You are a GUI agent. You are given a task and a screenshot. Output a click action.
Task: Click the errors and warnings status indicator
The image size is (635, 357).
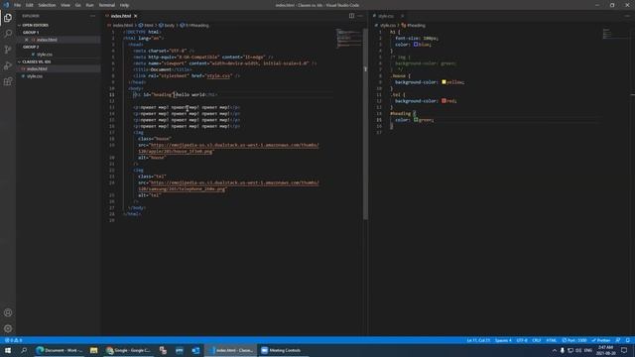(x=13, y=340)
